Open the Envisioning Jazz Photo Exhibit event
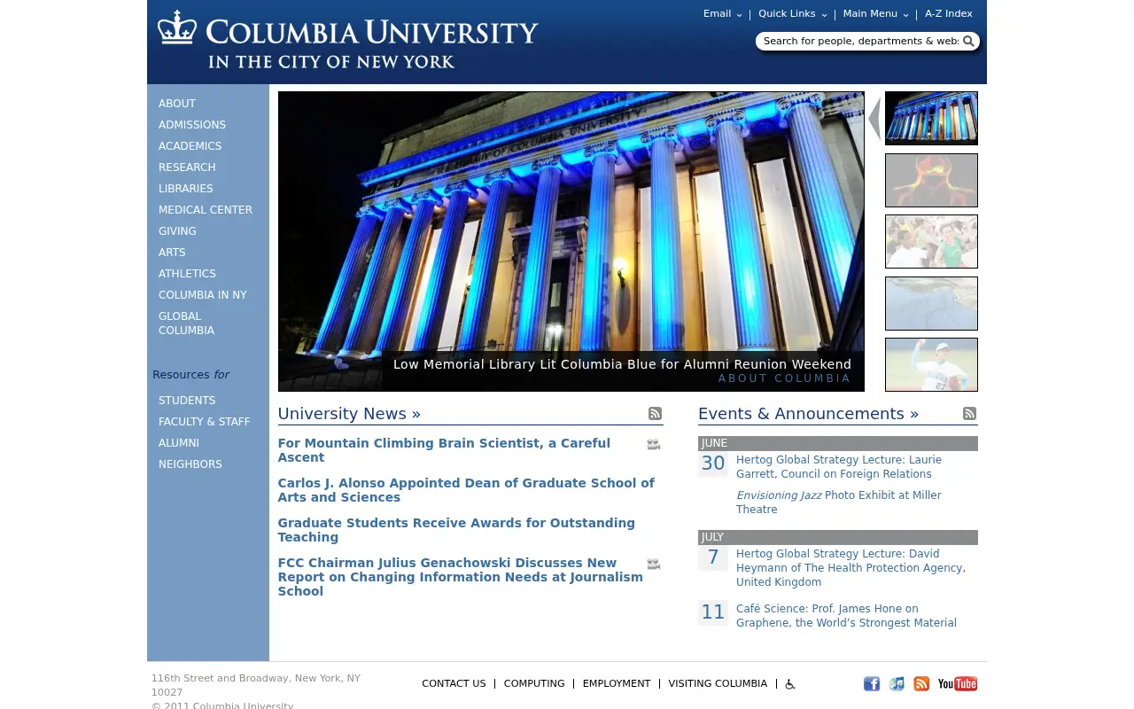The image size is (1134, 709). pos(839,503)
